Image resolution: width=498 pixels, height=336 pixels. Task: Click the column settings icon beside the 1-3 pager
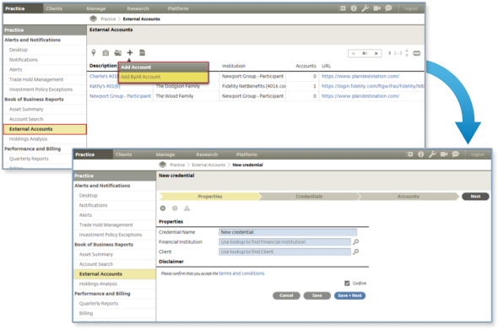click(x=417, y=53)
